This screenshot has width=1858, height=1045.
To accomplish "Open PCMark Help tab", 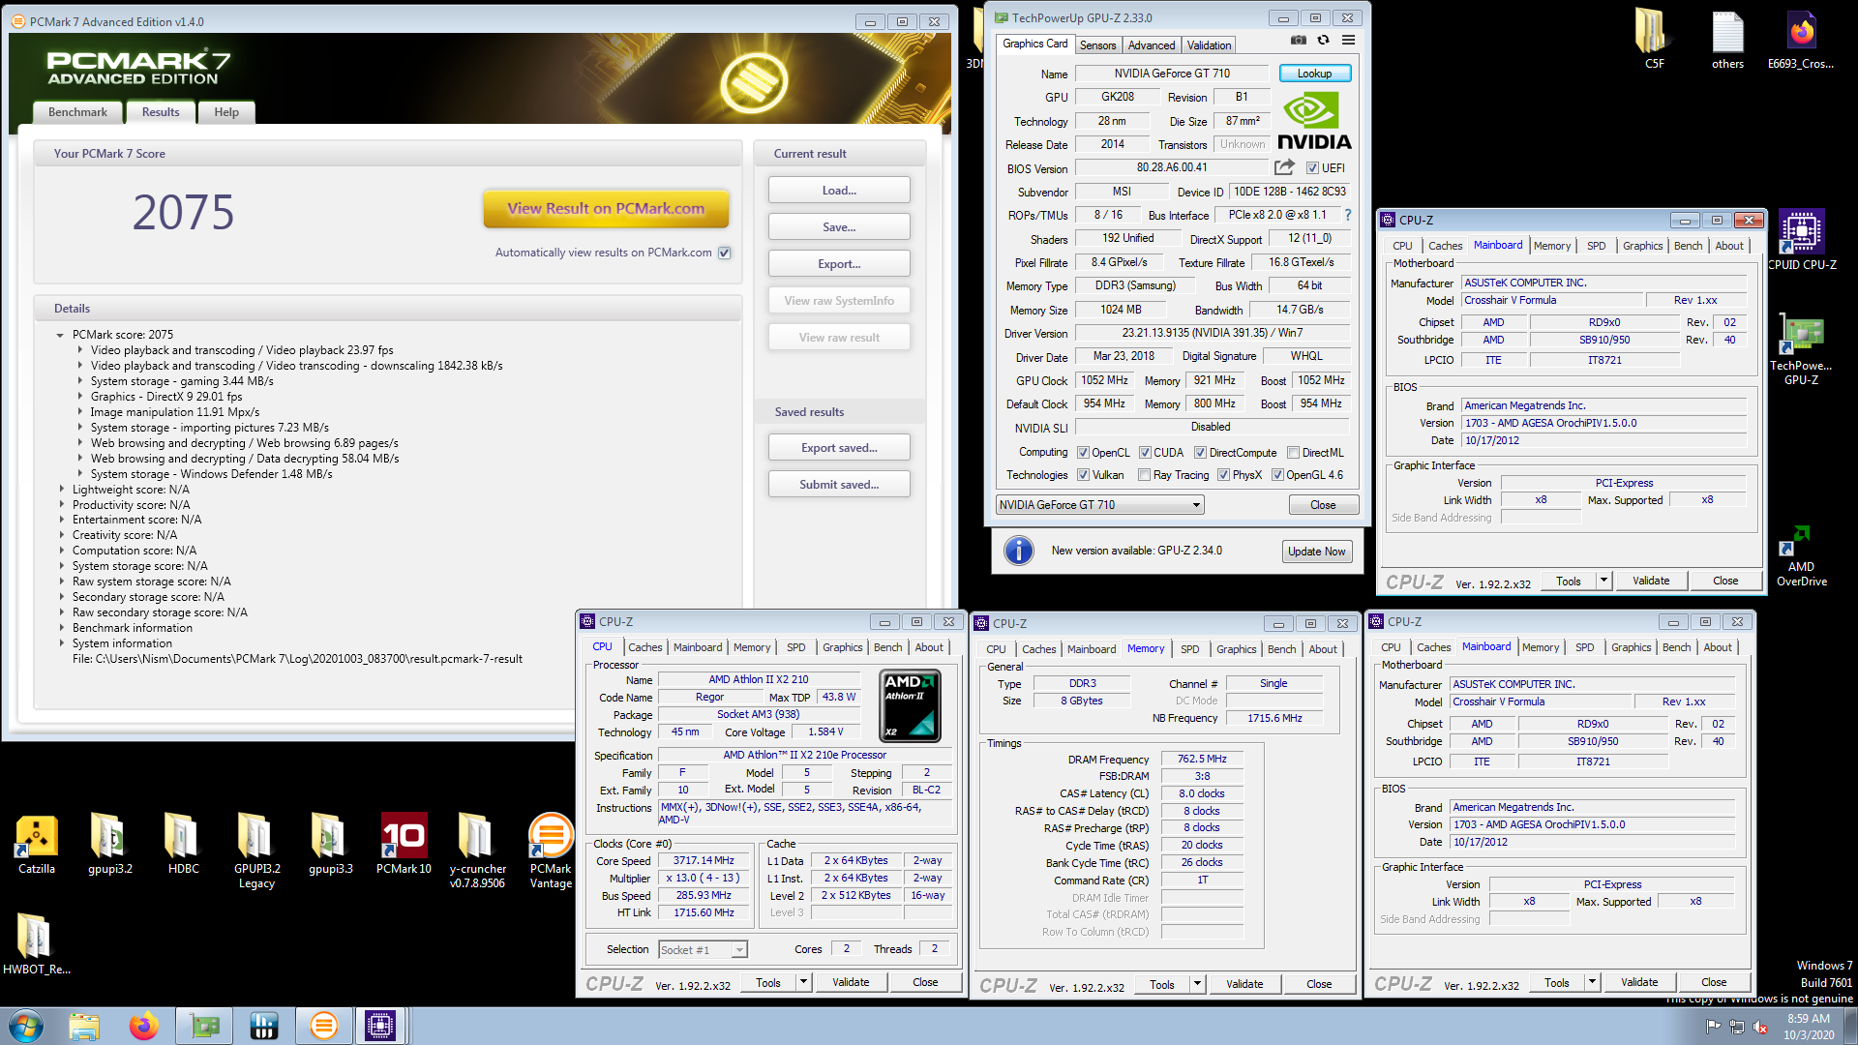I will coord(226,112).
